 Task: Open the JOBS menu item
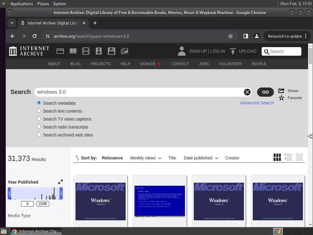click(x=204, y=64)
